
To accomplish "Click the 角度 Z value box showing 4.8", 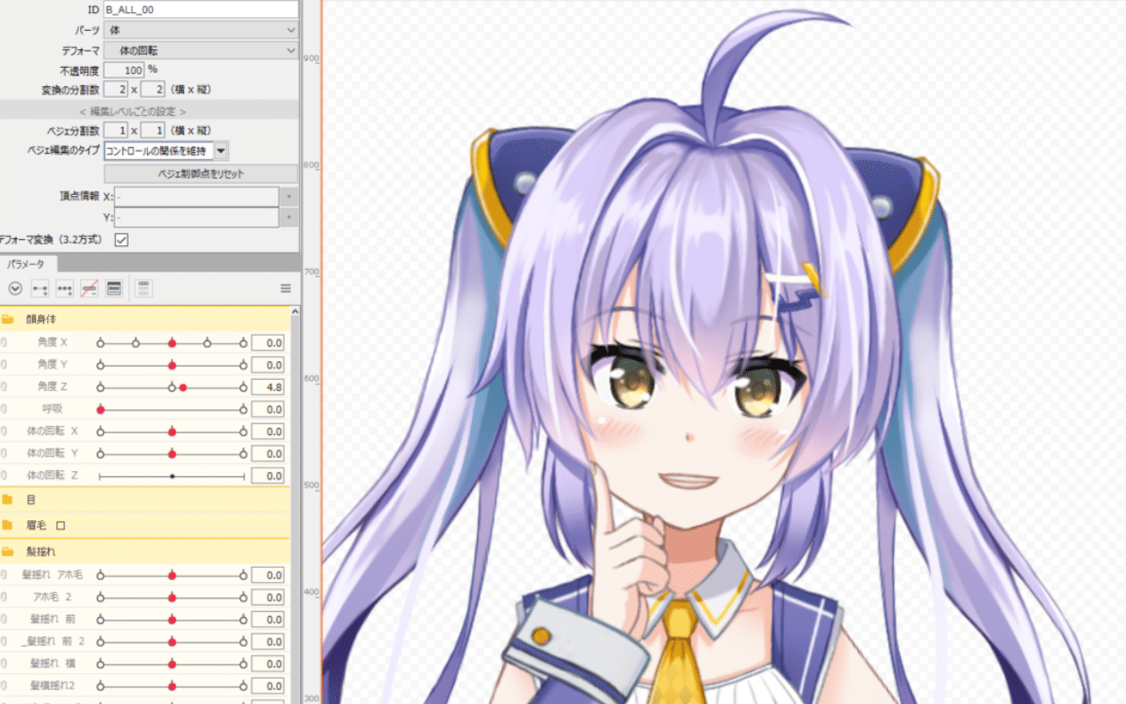I will 267,387.
